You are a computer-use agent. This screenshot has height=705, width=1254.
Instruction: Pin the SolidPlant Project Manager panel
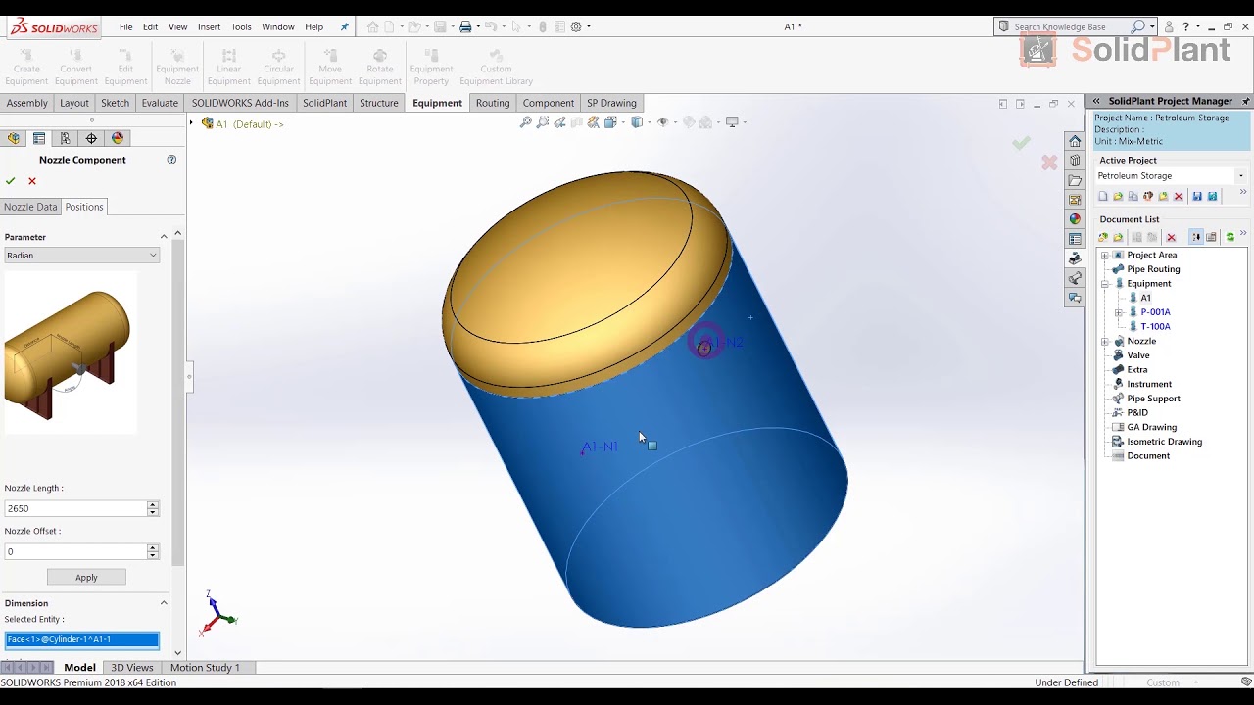[x=1246, y=101]
